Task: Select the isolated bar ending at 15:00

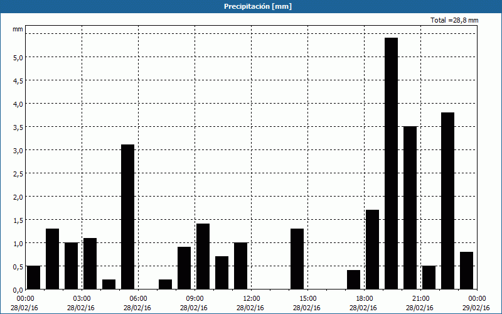Action: coord(297,259)
